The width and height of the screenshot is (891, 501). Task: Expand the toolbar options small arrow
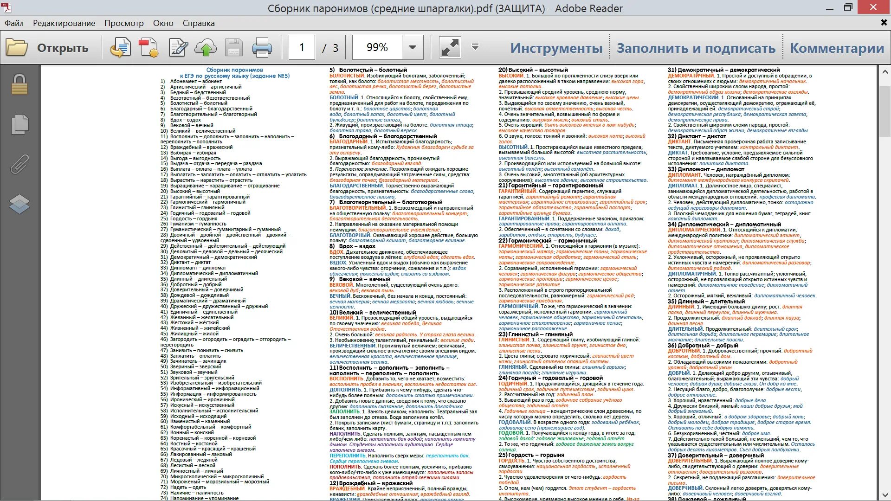(x=475, y=47)
